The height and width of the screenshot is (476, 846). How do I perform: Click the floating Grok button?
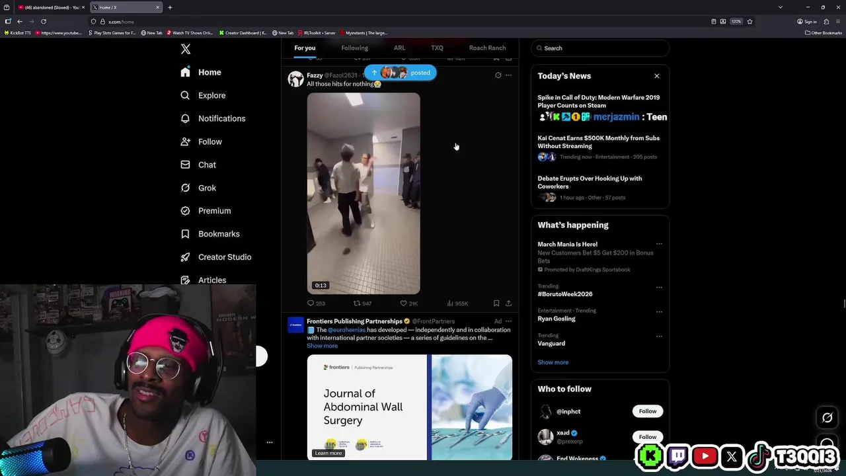(827, 417)
